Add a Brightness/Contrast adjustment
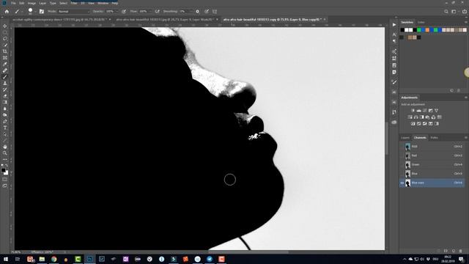469x264 pixels. (x=413, y=111)
